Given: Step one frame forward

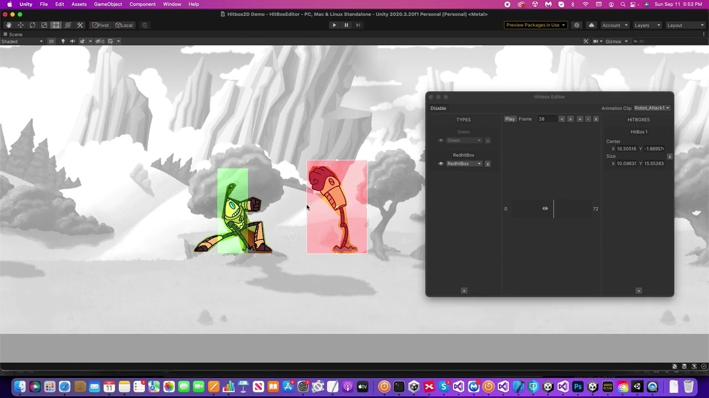Looking at the screenshot, I should tap(358, 25).
